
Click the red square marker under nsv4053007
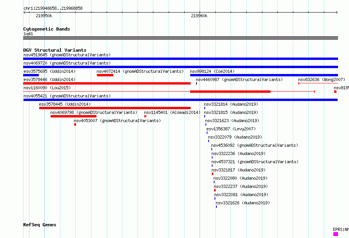(75, 124)
